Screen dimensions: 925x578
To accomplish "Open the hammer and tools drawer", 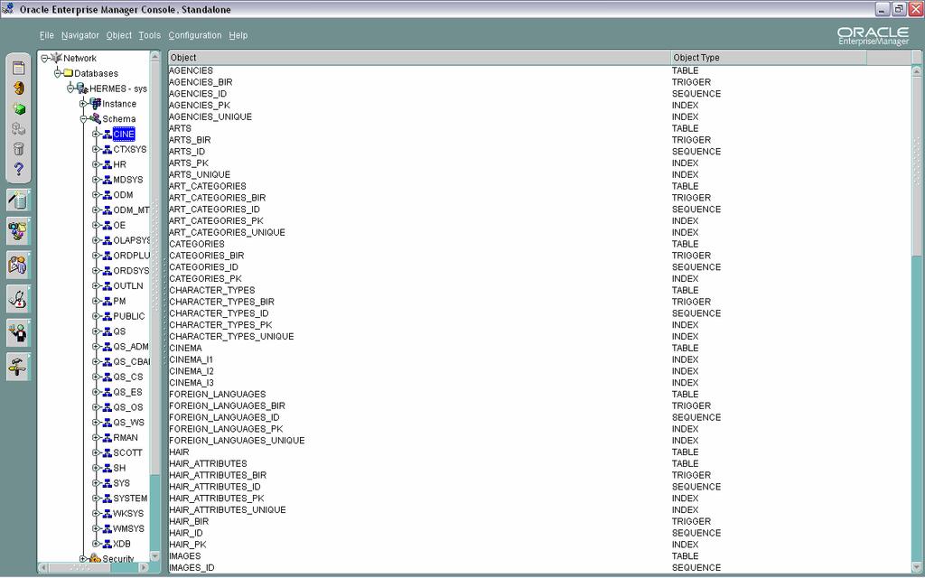I will coord(18,367).
